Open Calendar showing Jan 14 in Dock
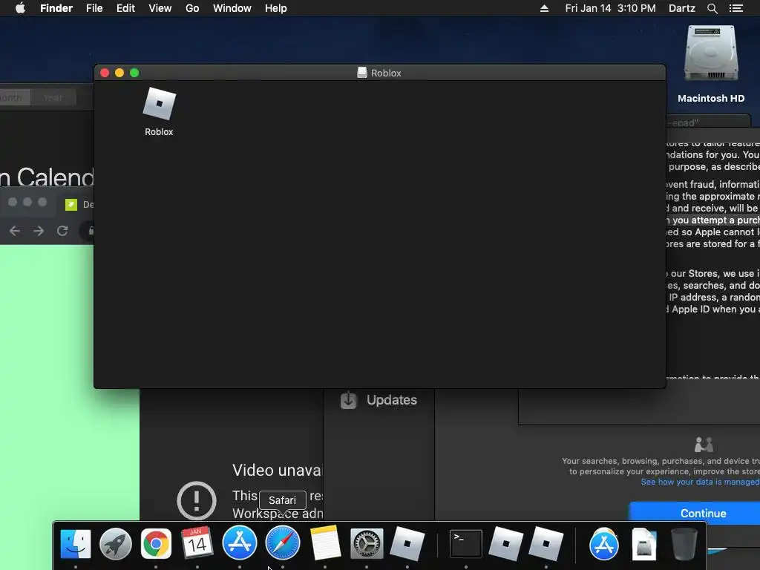The height and width of the screenshot is (570, 760). coord(197,543)
